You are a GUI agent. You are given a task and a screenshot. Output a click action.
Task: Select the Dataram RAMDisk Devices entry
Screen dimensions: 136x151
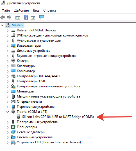pos(36,30)
